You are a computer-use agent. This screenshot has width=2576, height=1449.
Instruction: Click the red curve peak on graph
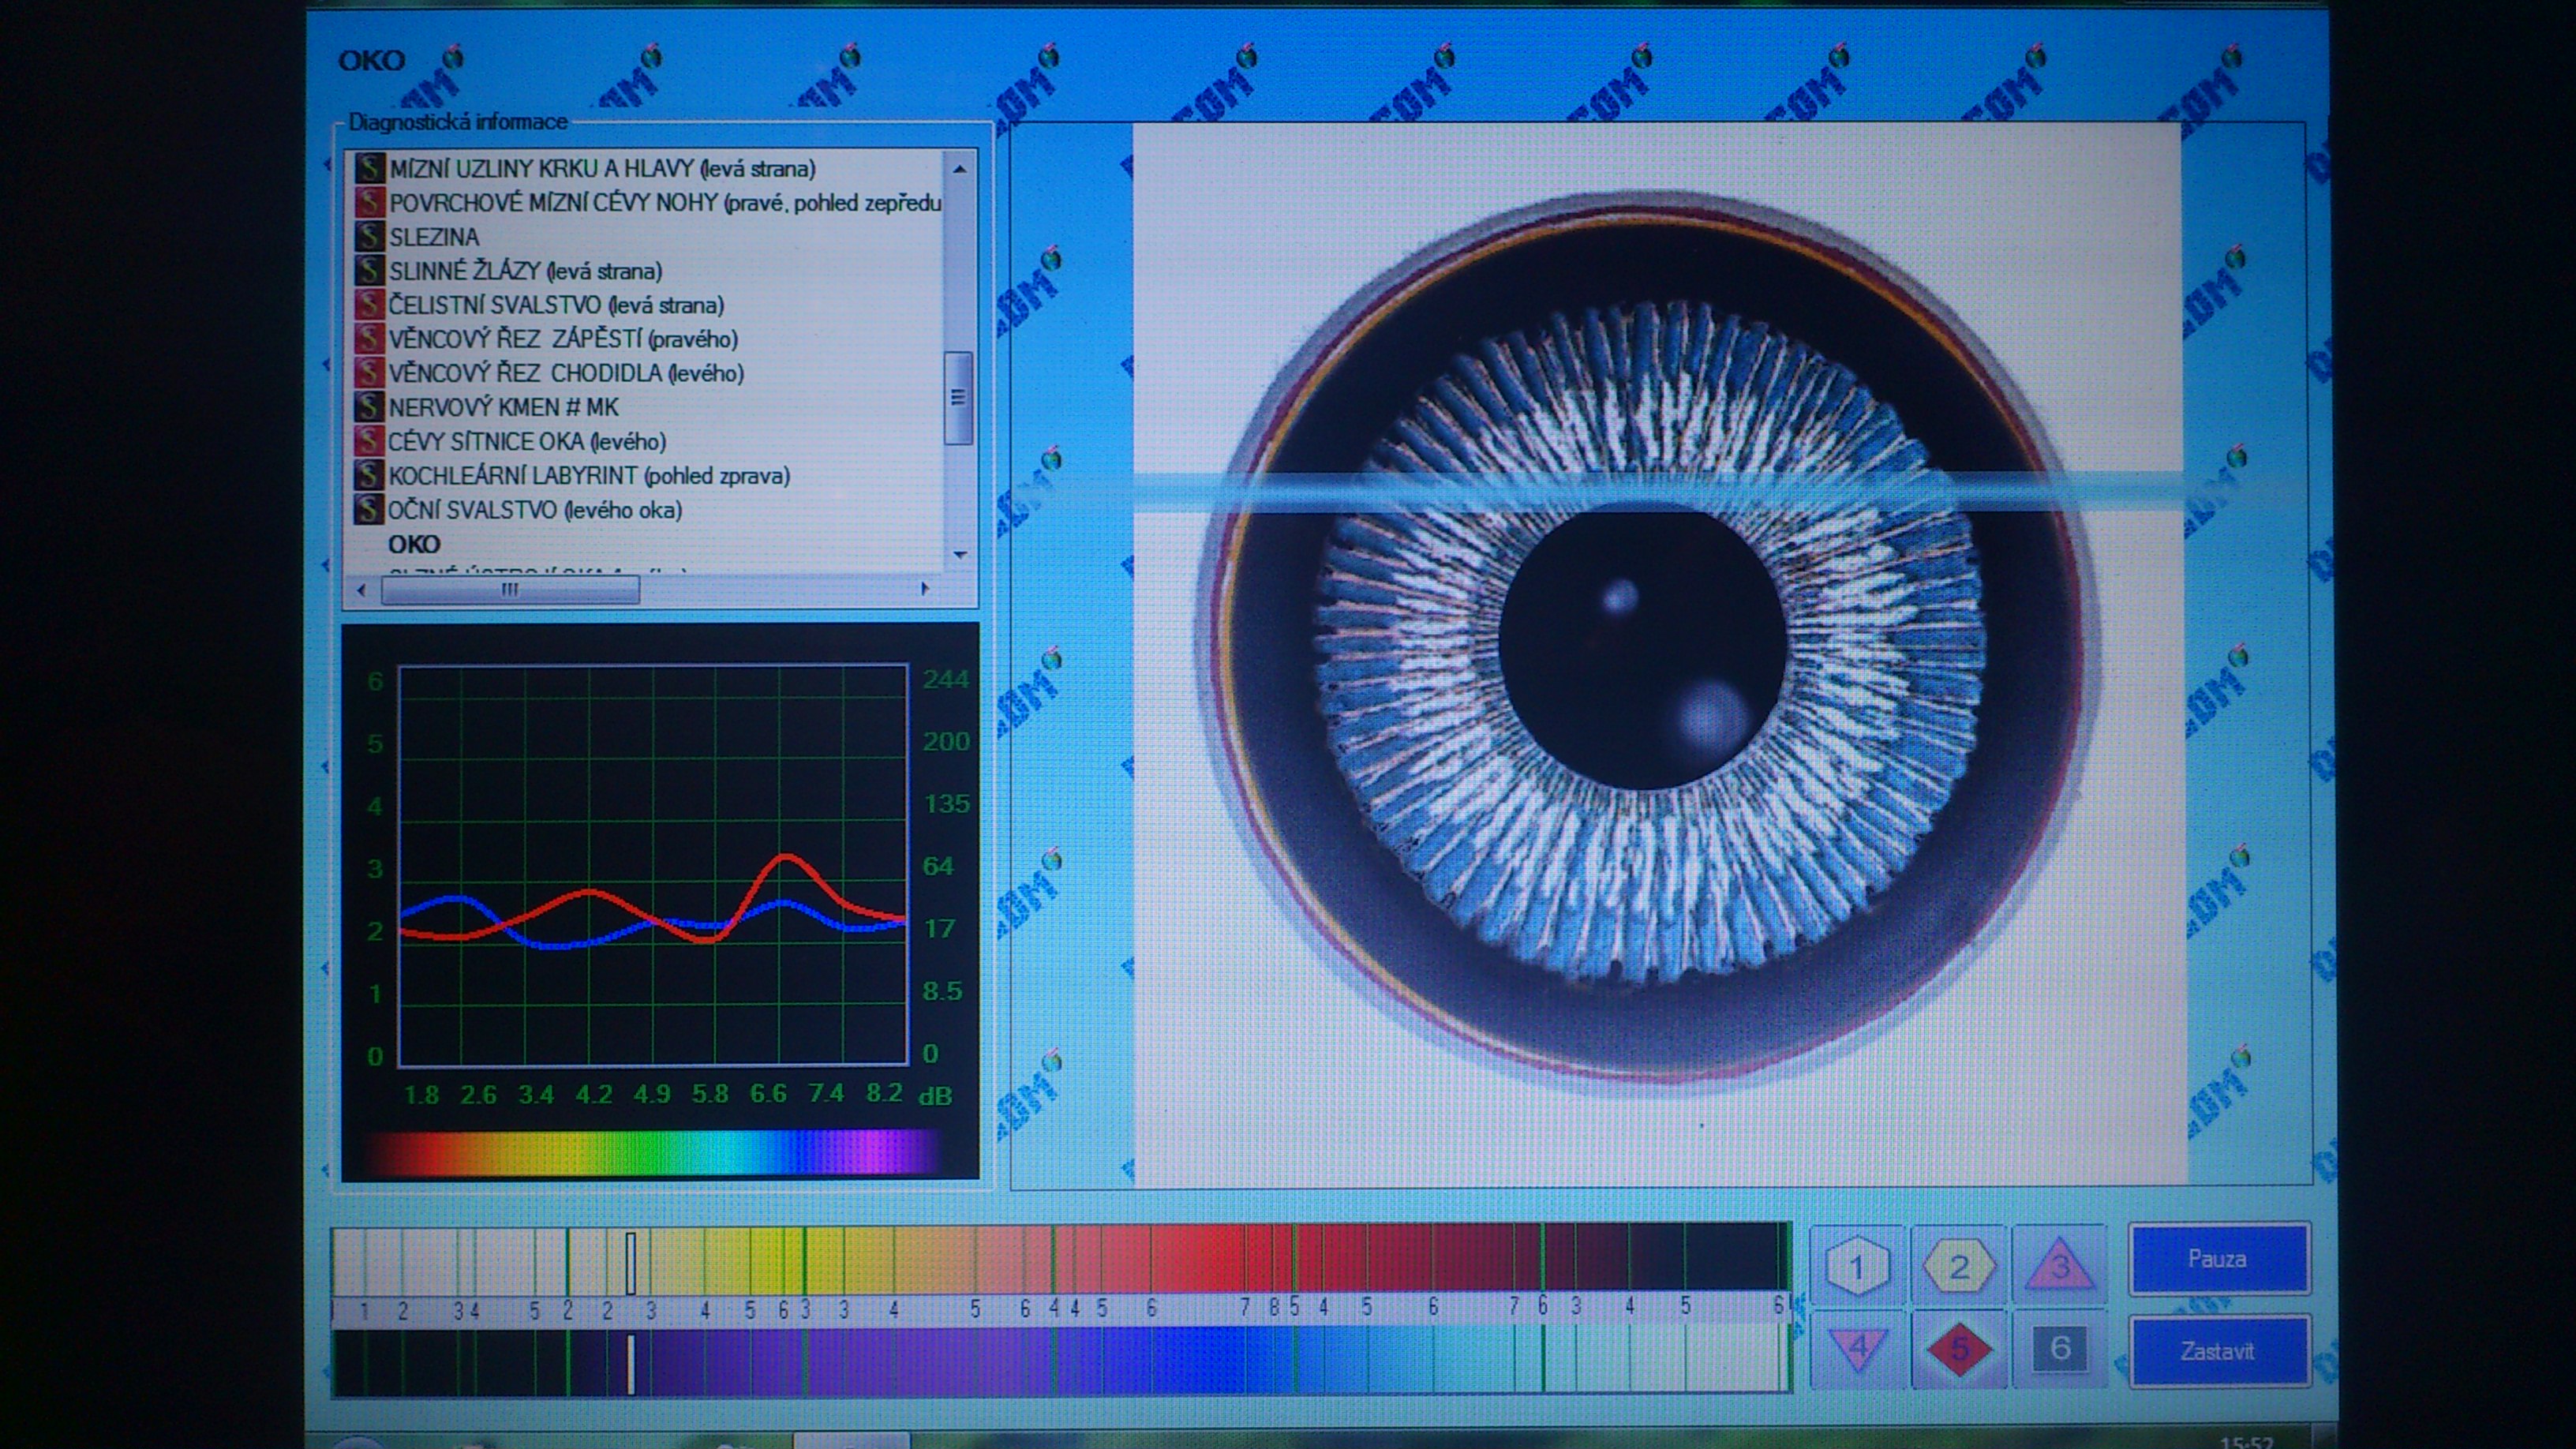tap(787, 856)
